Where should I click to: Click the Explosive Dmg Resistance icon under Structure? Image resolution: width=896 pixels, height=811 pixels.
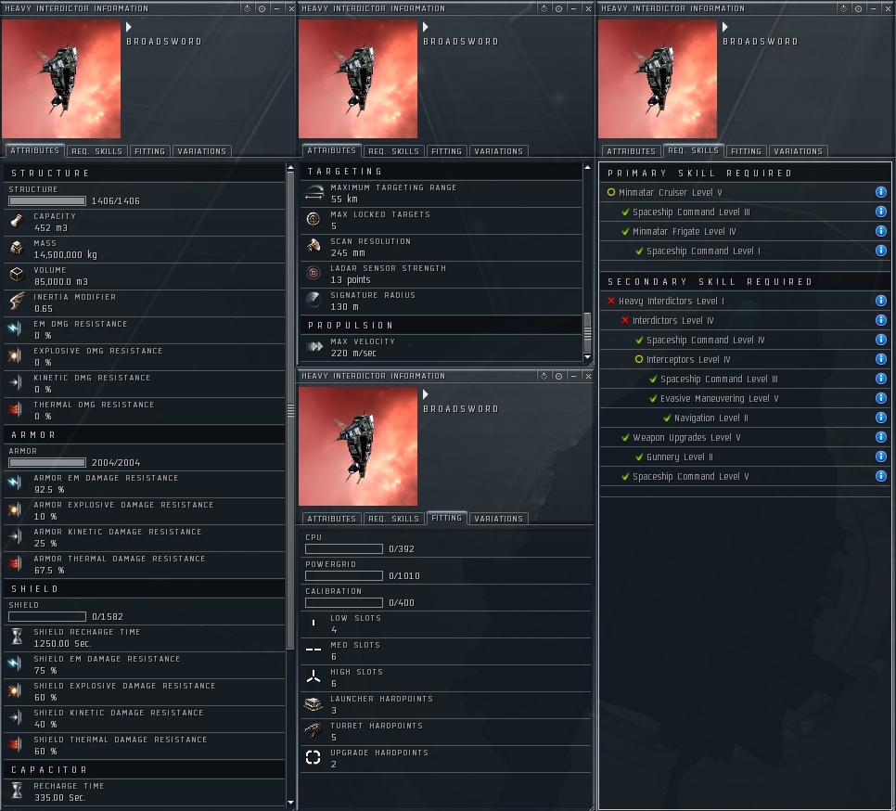tap(16, 355)
